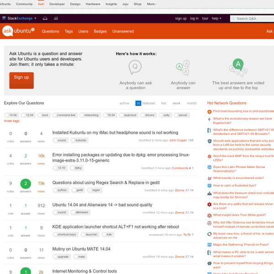
Task: Click site icon beside 'My boss' new hire' question
Action: pyautogui.click(x=209, y=234)
